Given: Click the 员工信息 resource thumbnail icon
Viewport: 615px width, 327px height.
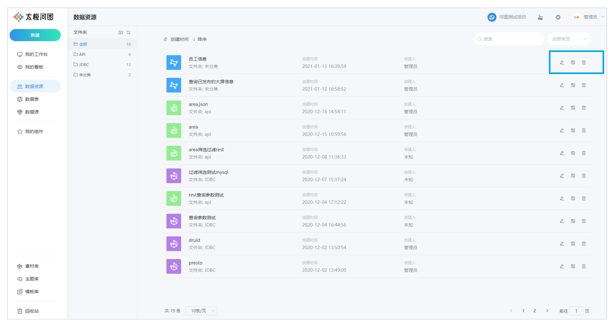Looking at the screenshot, I should [174, 63].
